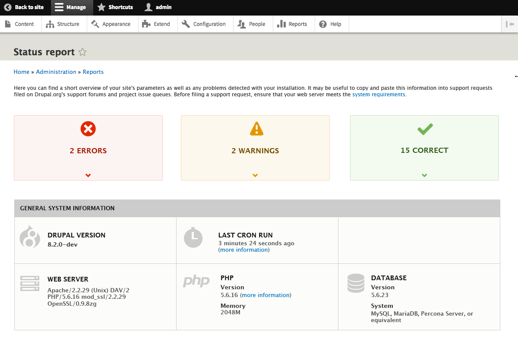This screenshot has height=345, width=518.
Task: Click the orange warning triangle icon
Action: 256,128
